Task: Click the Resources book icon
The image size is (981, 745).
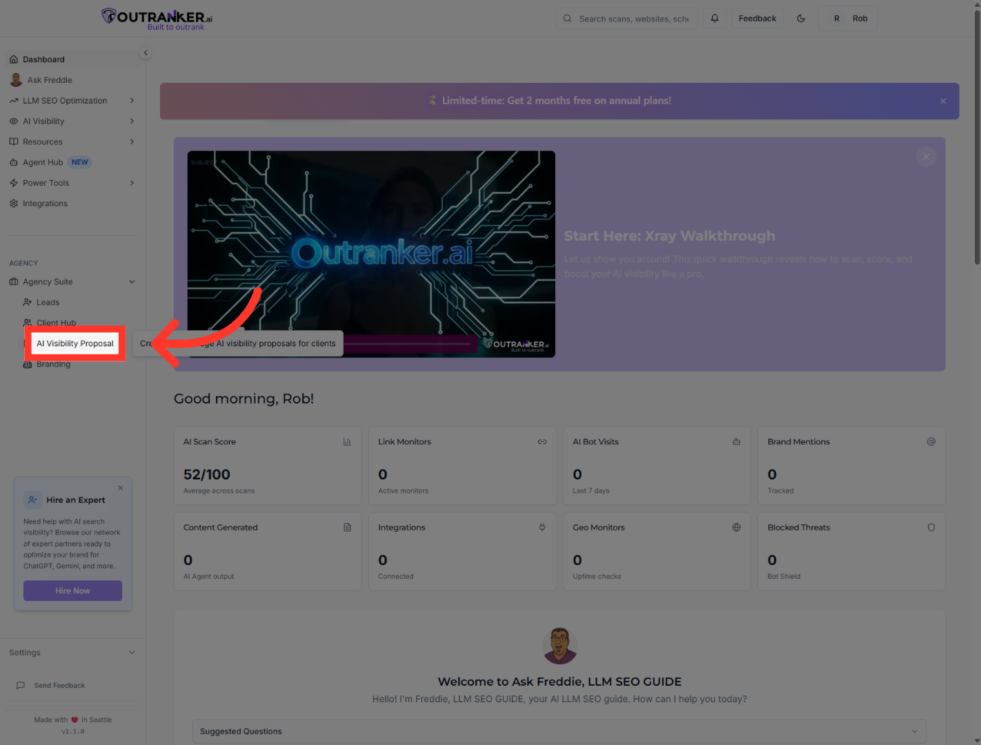Action: tap(14, 142)
